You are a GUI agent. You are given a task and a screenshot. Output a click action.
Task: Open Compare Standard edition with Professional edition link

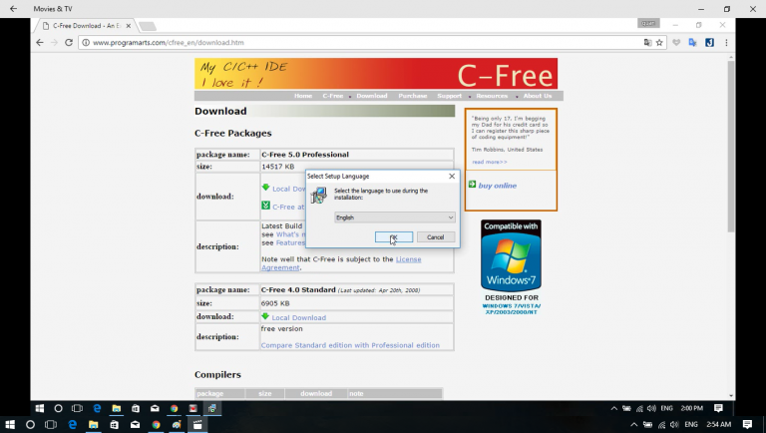click(350, 345)
